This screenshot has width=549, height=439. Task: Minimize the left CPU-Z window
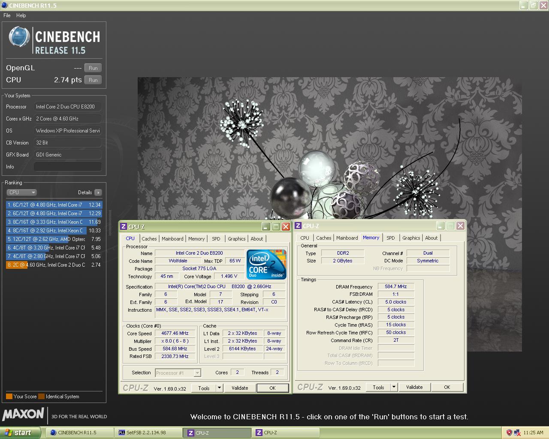[x=266, y=227]
